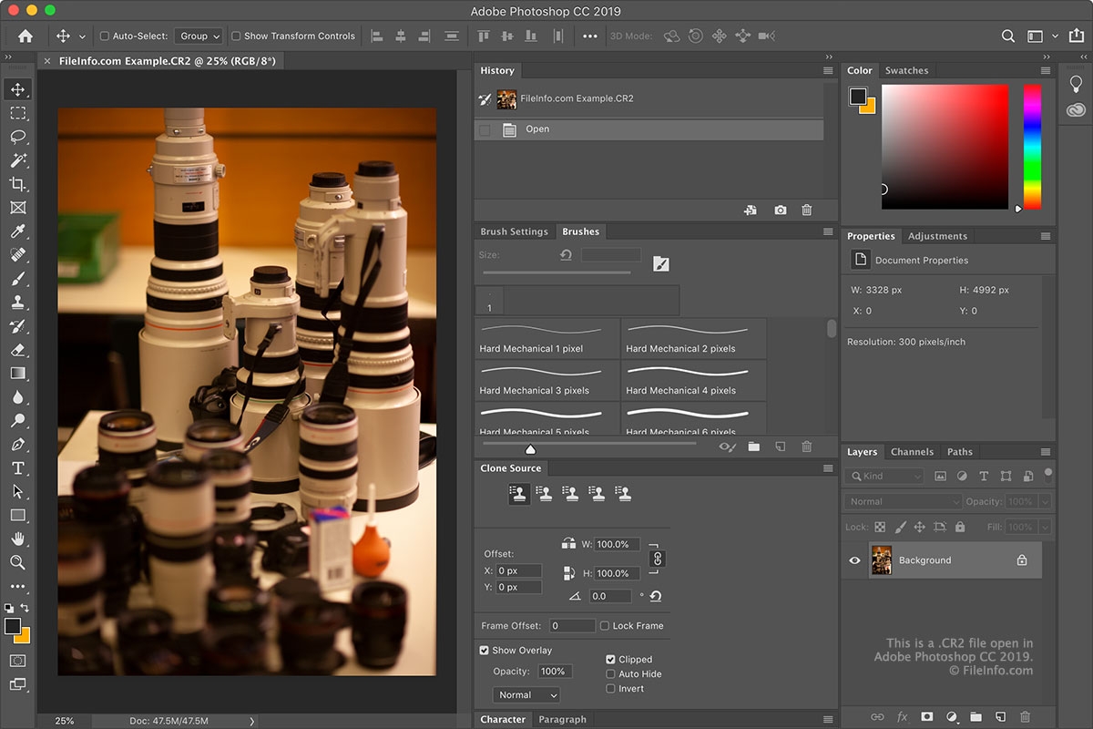Check the Lock Frame option
Image resolution: width=1093 pixels, height=729 pixels.
pyautogui.click(x=606, y=626)
